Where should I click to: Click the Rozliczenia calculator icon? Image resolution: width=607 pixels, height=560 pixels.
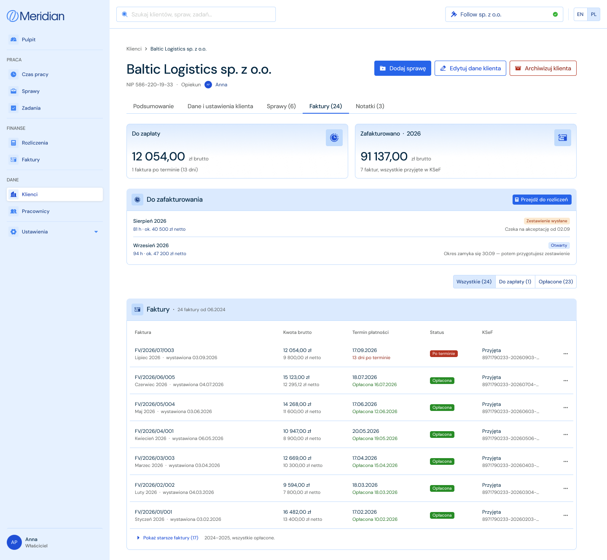click(13, 143)
